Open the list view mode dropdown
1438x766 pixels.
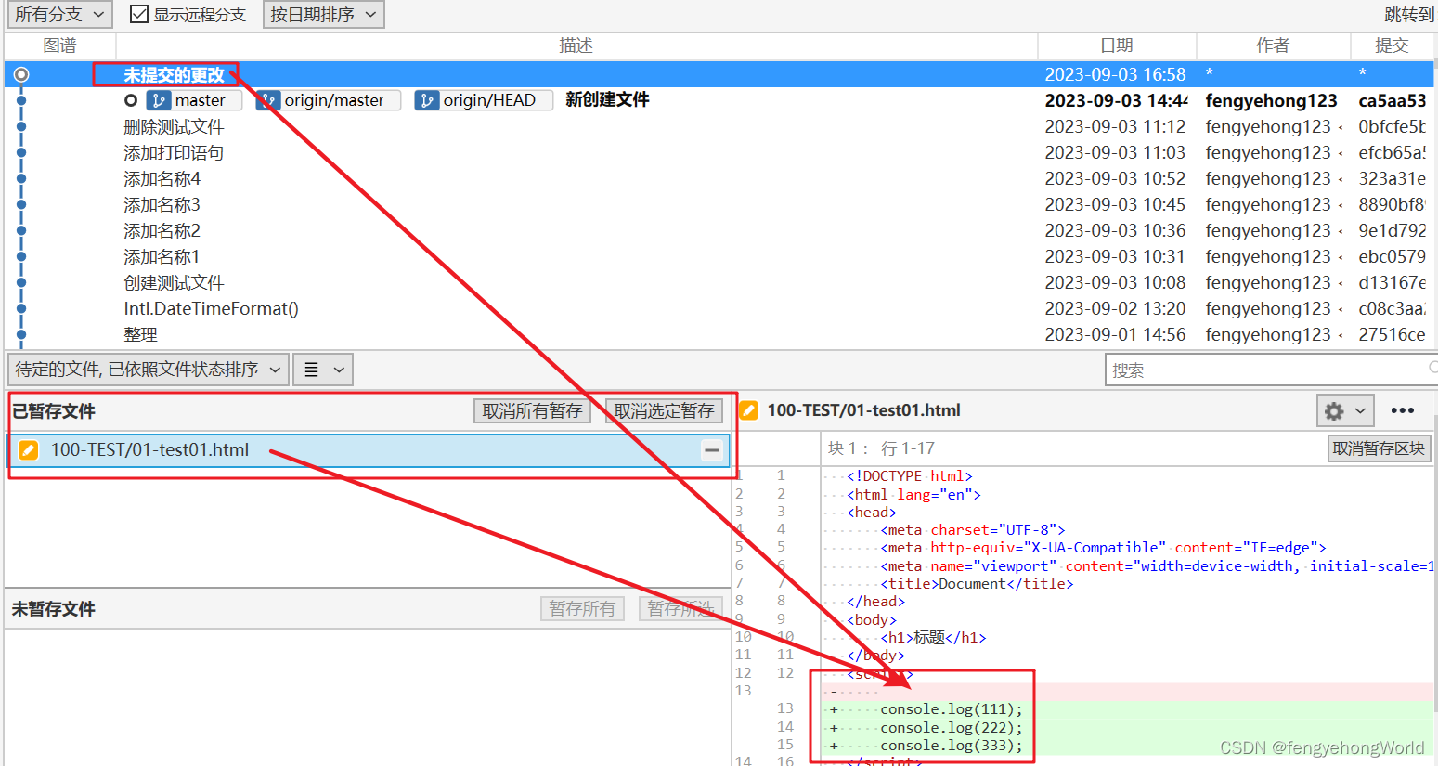323,370
